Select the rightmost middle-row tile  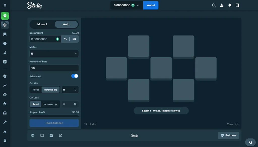pos(206,69)
